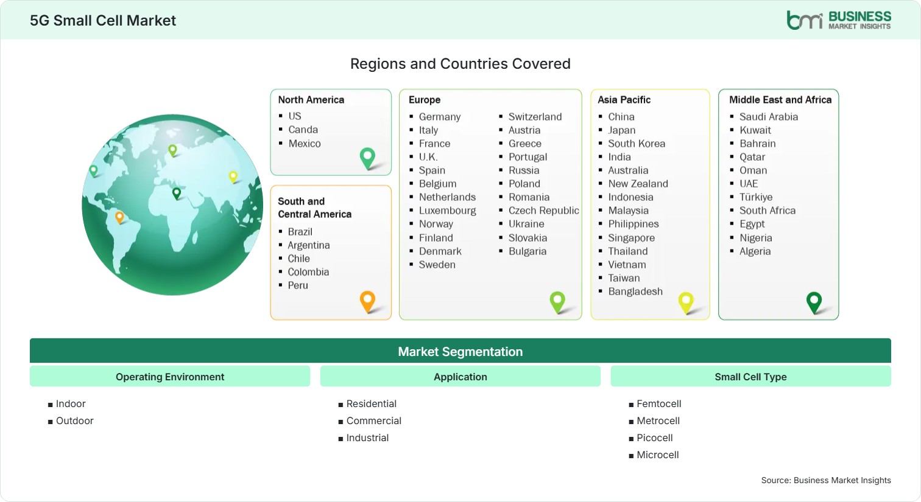Click the Middle East and Africa heading
This screenshot has height=502, width=921.
(780, 100)
